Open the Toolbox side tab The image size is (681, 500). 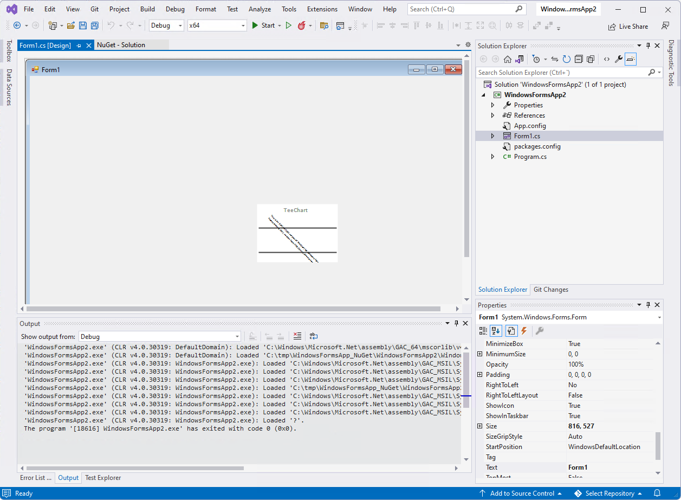pyautogui.click(x=9, y=51)
